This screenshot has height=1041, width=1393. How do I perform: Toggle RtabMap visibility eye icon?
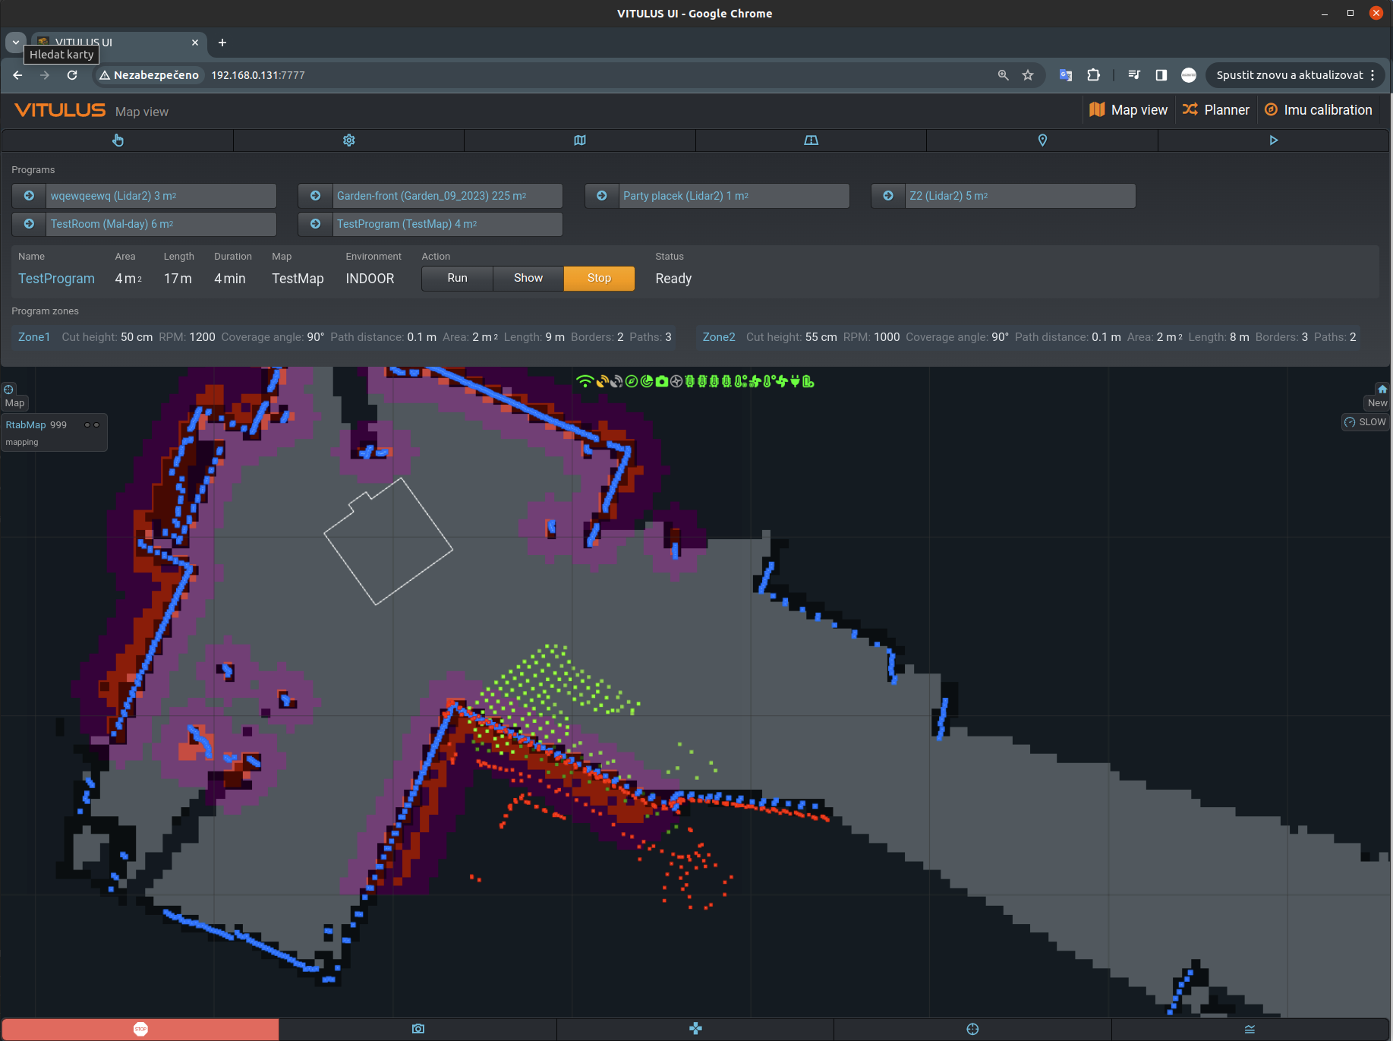point(92,425)
